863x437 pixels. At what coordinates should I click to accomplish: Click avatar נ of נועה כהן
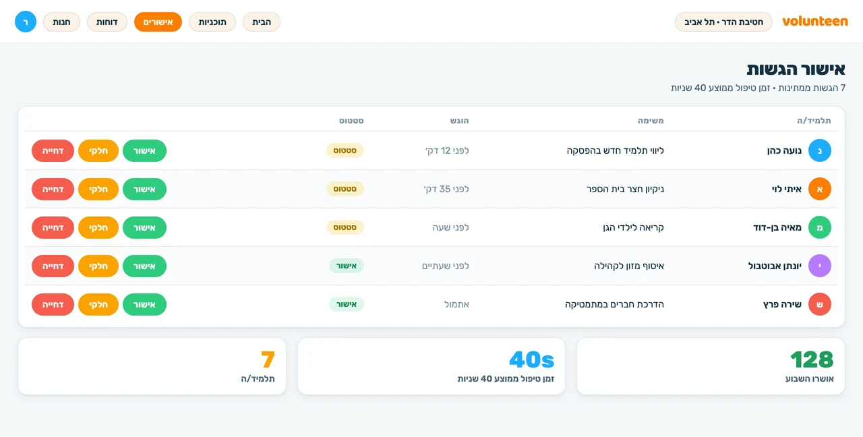click(820, 150)
